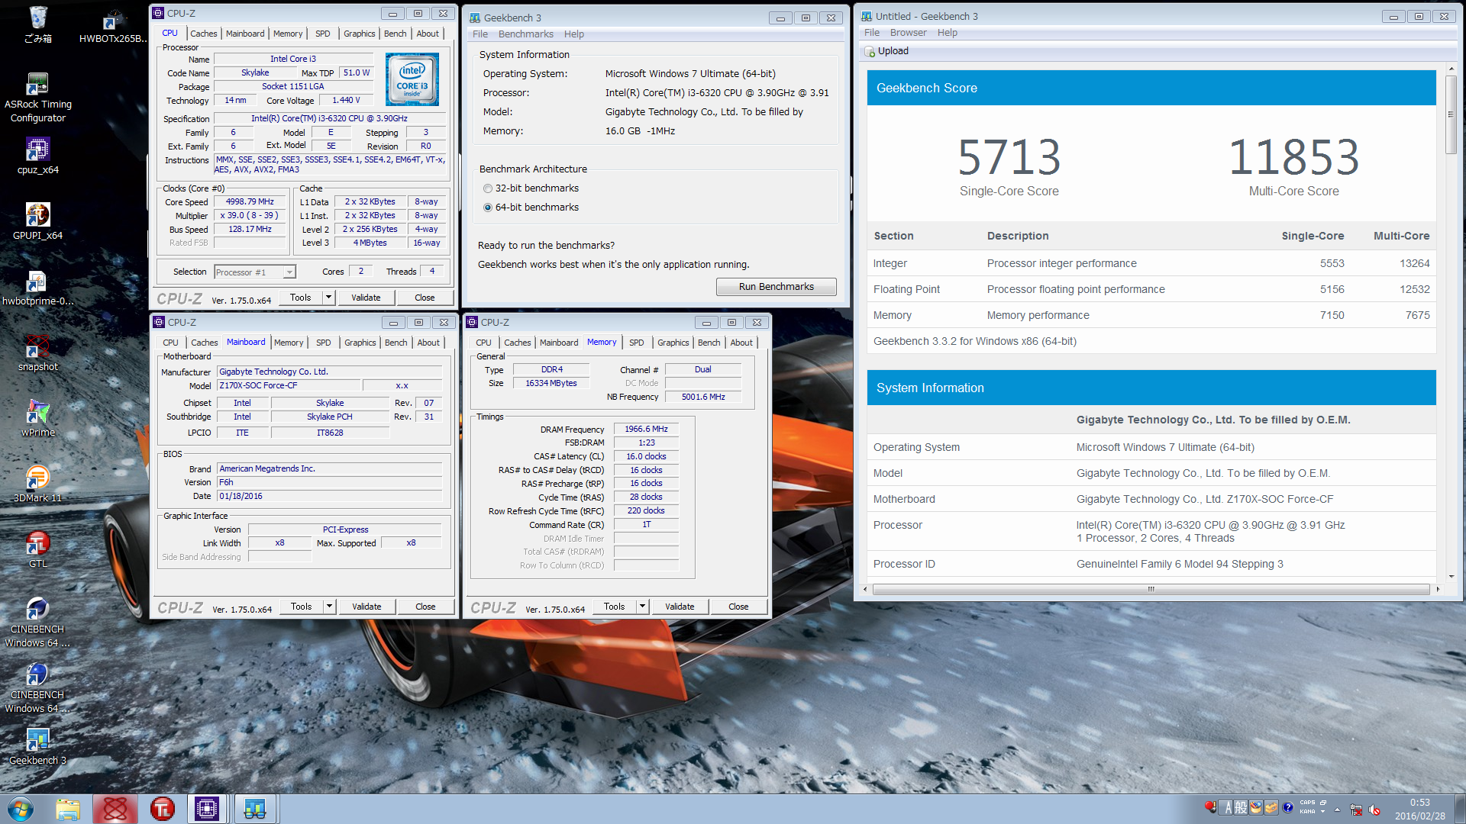
Task: Click vertical scrollbar thumb in Geekbench results
Action: click(x=1451, y=114)
